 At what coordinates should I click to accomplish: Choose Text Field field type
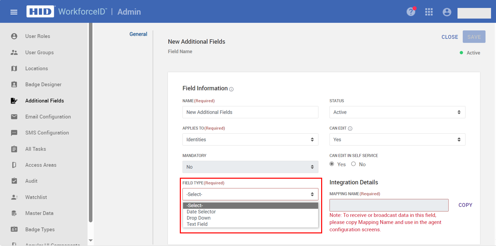(x=250, y=224)
